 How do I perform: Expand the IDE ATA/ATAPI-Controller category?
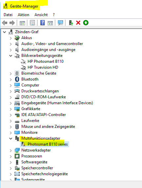pyautogui.click(x=11, y=115)
